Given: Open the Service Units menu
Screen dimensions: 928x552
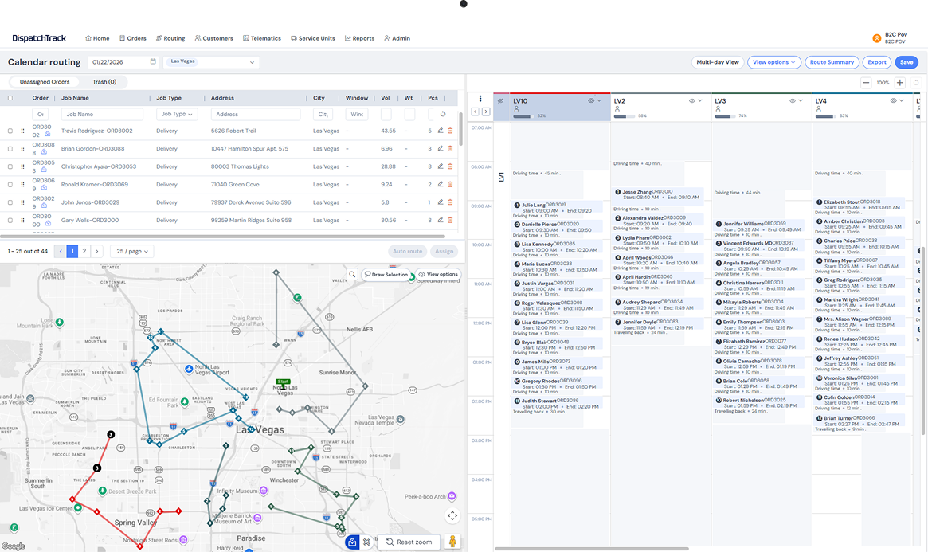Looking at the screenshot, I should click(x=312, y=38).
